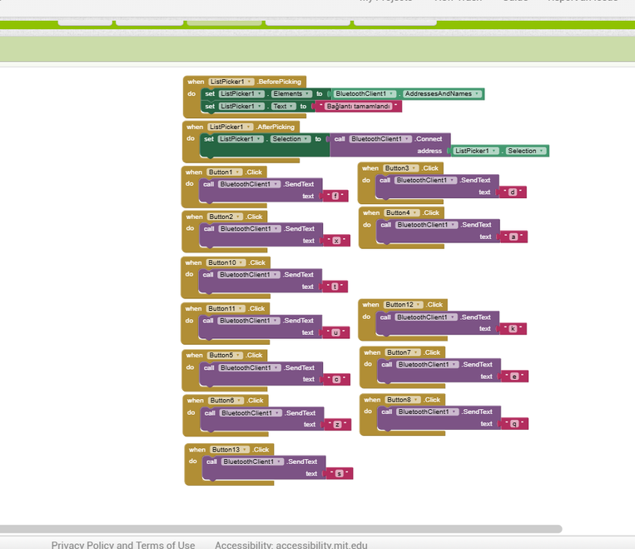Open the Button5 component dropdown

point(226,355)
